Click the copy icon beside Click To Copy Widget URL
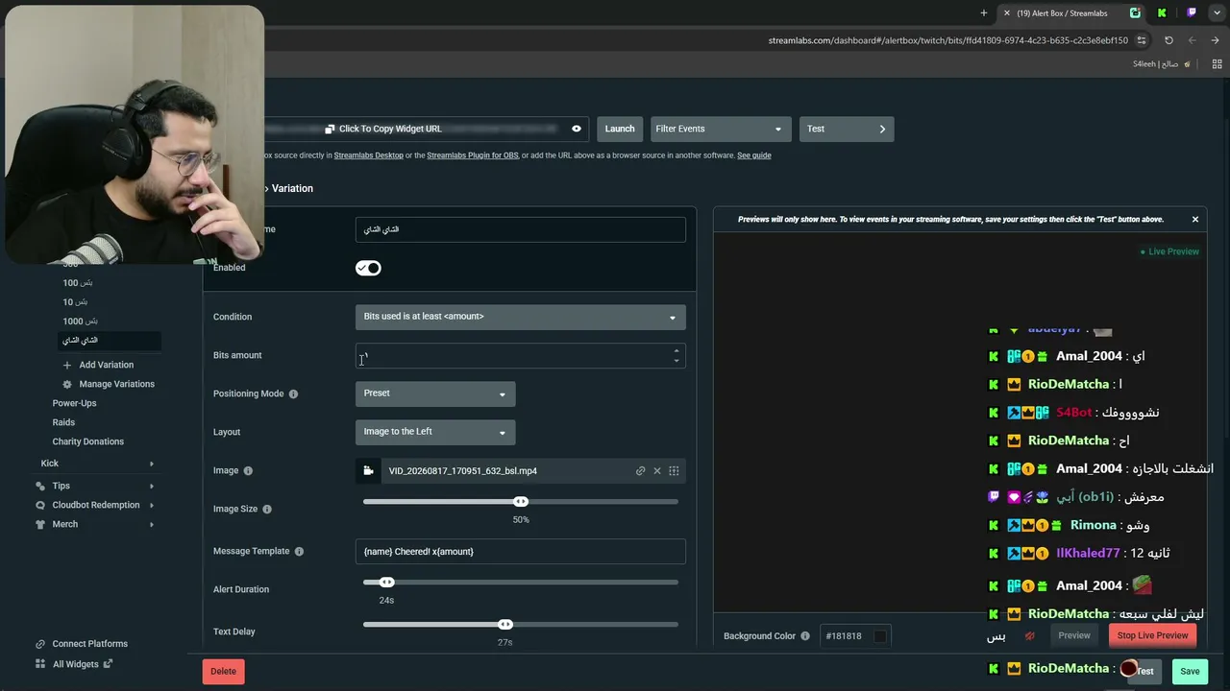 [330, 129]
